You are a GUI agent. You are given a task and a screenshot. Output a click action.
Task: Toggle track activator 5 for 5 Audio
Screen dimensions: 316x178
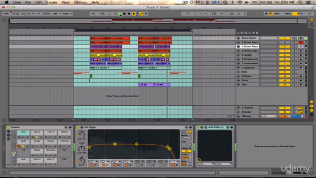coord(284,55)
